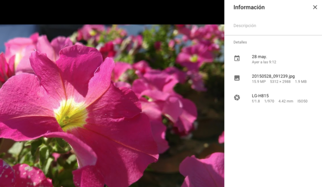The width and height of the screenshot is (322, 187).
Task: Click the image file icon
Action: point(237,78)
